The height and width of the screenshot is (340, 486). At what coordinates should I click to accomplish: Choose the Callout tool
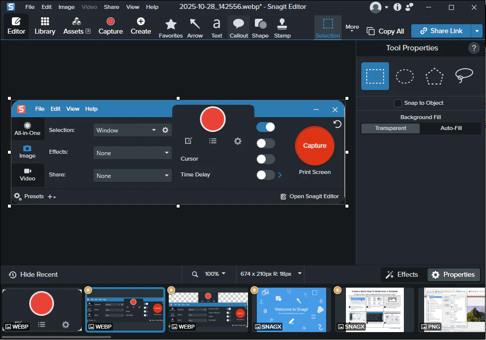click(x=239, y=27)
